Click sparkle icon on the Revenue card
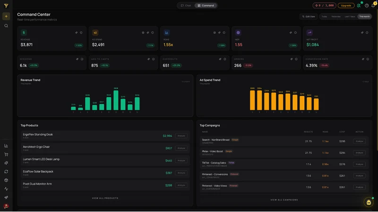This screenshot has width=378, height=212. click(x=77, y=33)
